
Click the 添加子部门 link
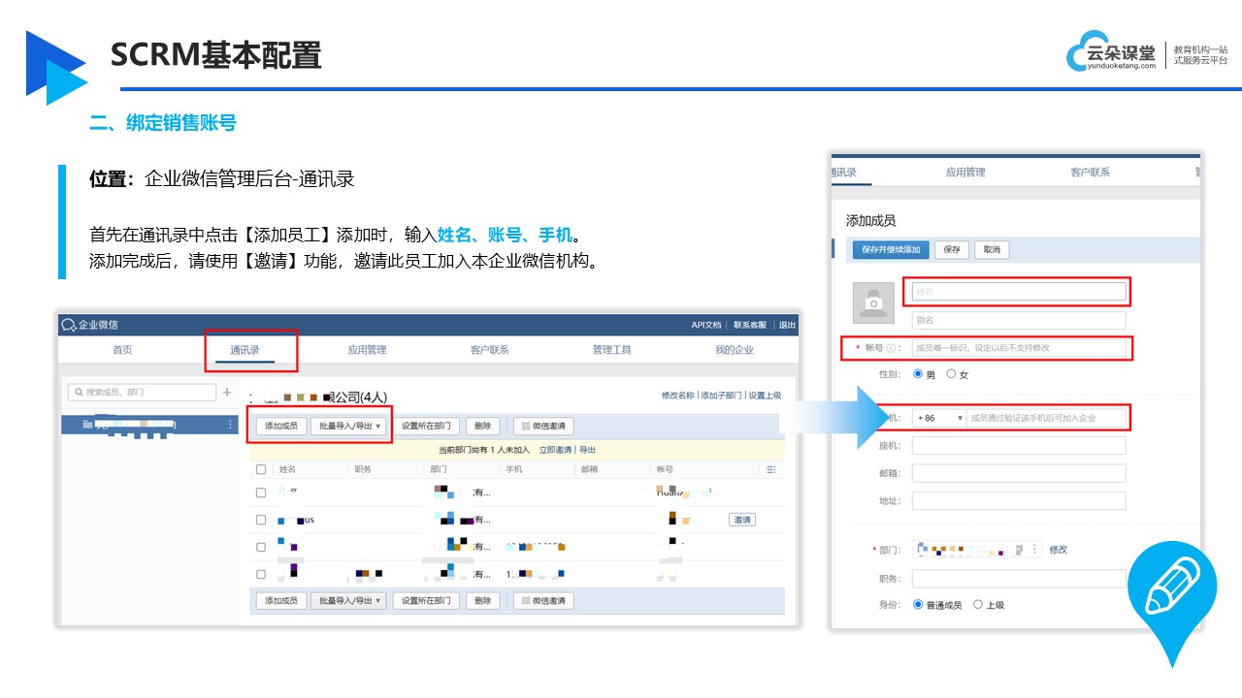point(722,396)
